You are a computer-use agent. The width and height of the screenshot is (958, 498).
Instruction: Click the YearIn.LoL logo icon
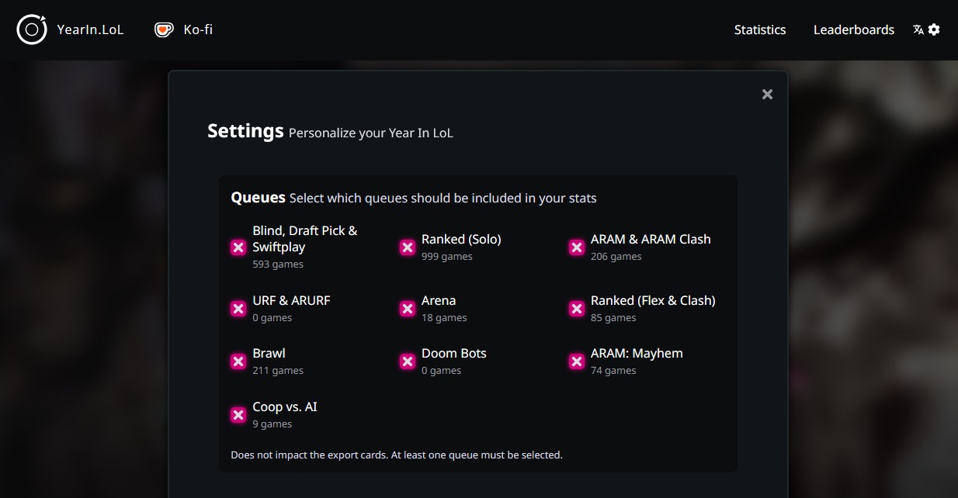pyautogui.click(x=32, y=29)
